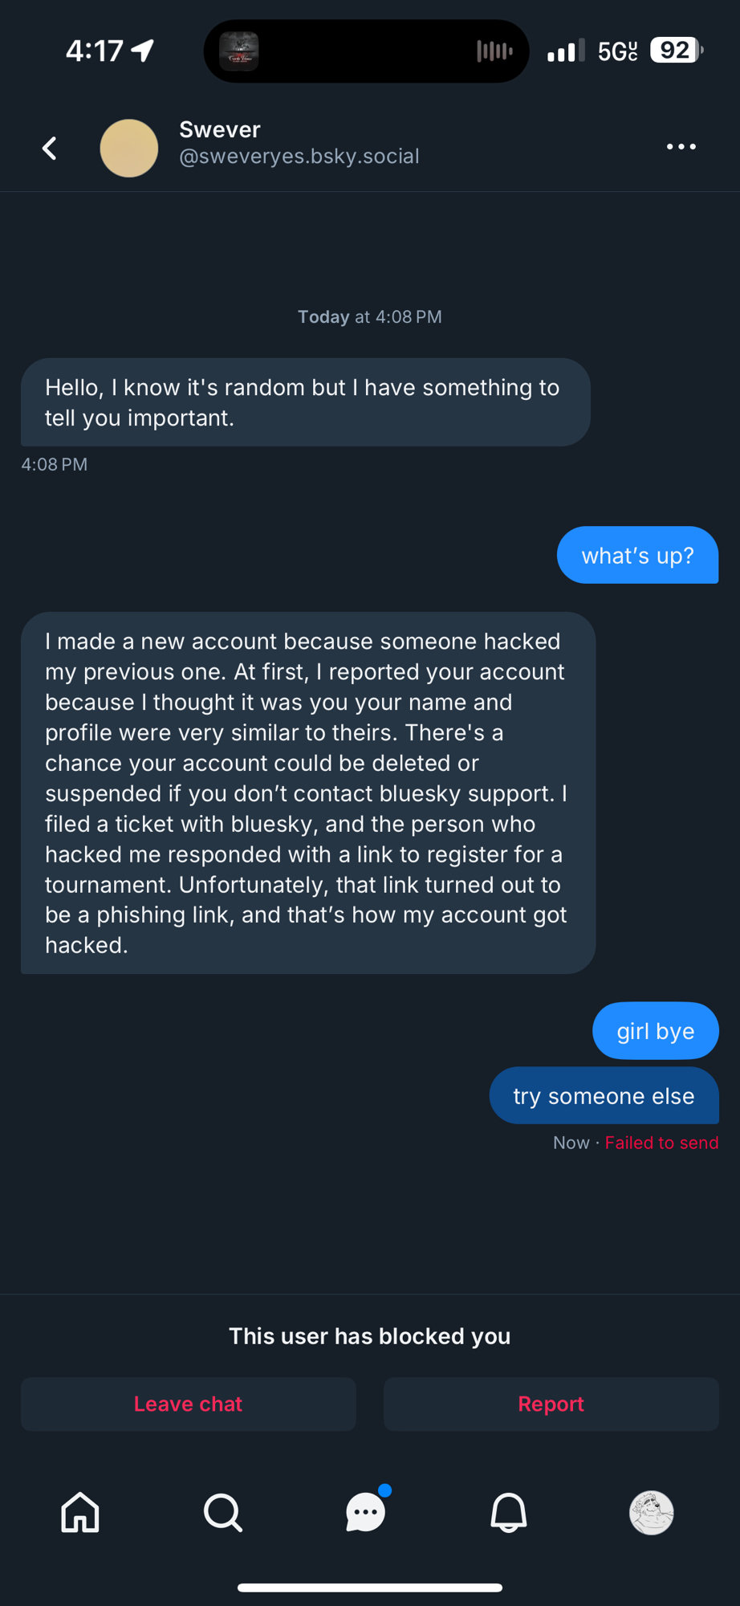Select the "try someone else" message bubble

pyautogui.click(x=604, y=1096)
